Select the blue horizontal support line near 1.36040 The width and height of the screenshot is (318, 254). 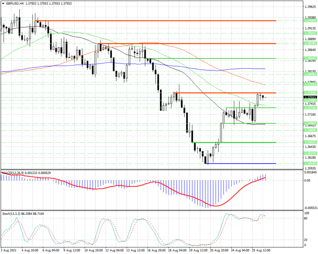pos(240,164)
